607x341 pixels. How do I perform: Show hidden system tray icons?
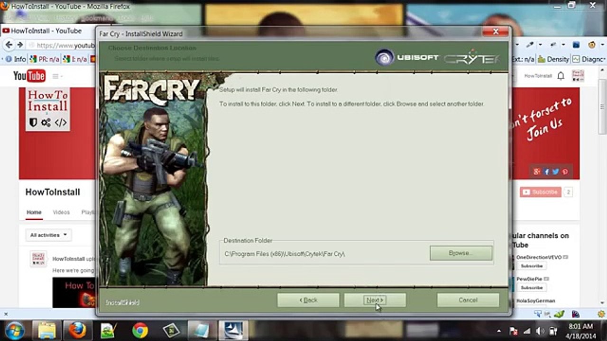[499, 331]
